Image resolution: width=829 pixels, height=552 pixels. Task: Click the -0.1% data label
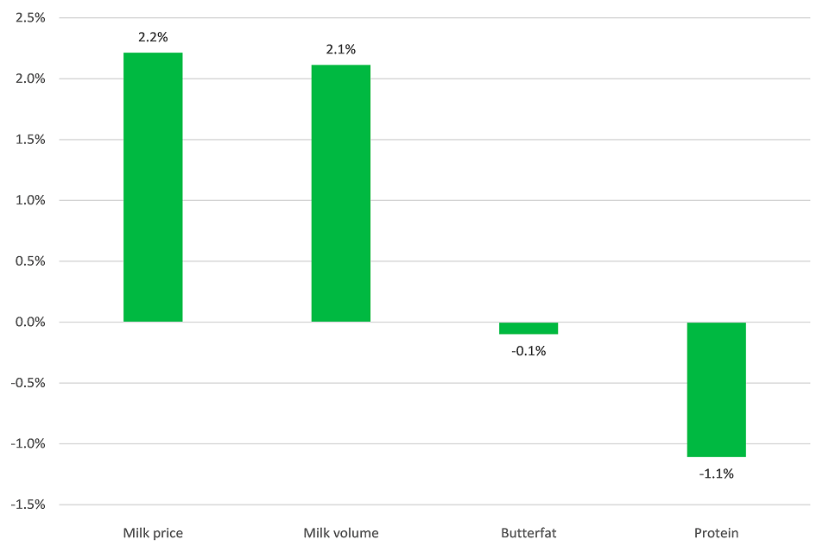coord(528,351)
